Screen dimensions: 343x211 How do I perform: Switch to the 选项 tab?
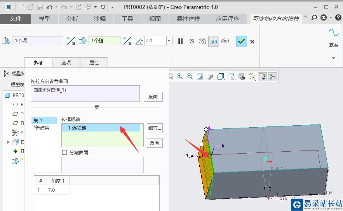(66, 62)
